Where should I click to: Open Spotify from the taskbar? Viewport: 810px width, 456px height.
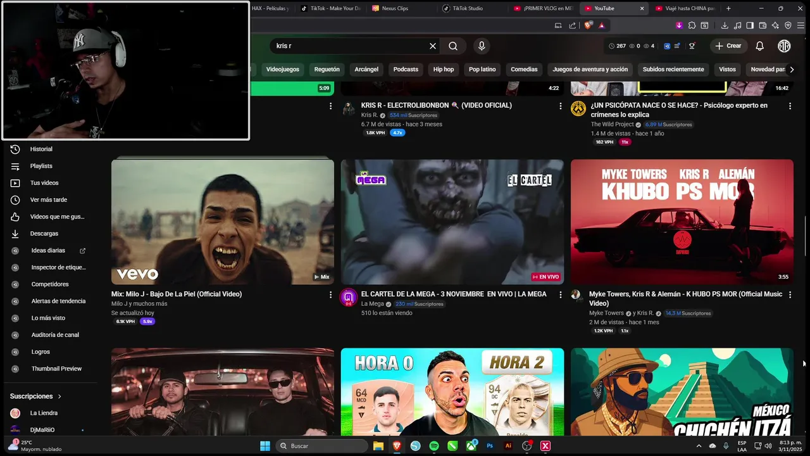click(x=434, y=446)
